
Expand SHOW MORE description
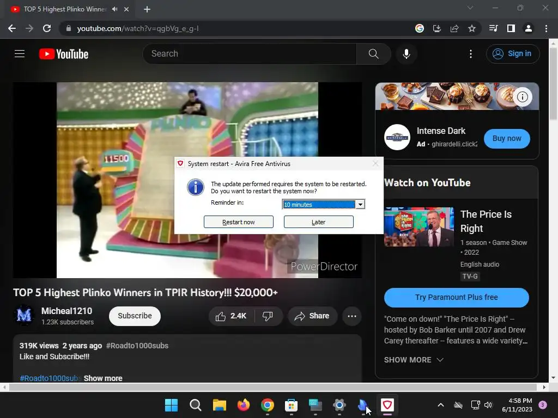(x=414, y=360)
